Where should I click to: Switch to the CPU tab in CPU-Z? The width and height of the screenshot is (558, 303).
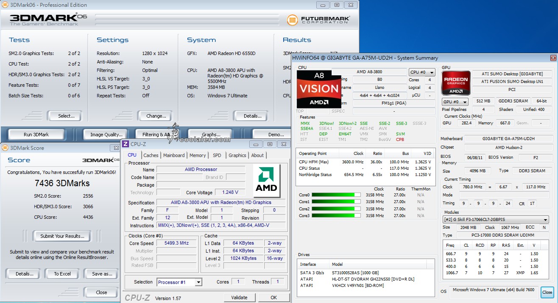coord(132,155)
